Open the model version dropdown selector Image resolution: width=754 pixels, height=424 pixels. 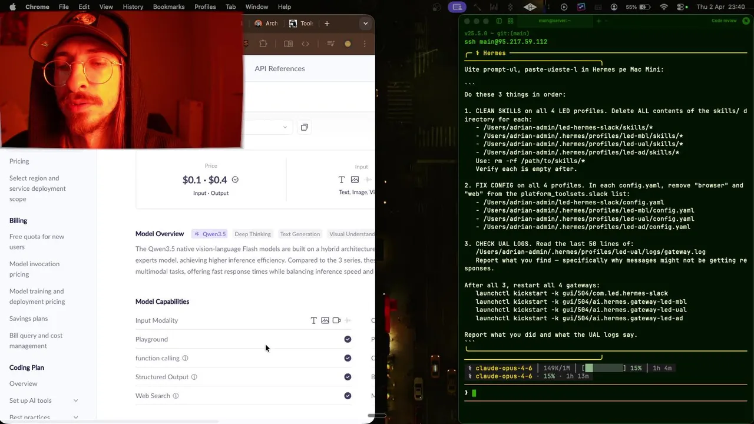[x=268, y=127]
